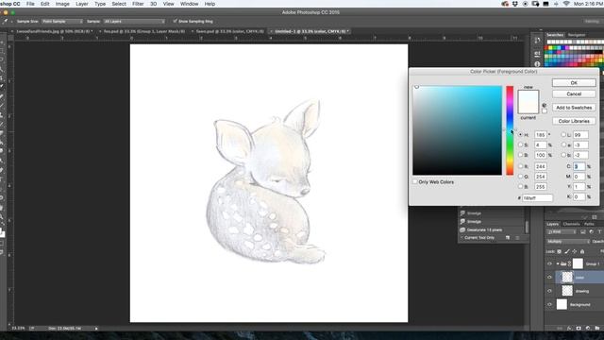The height and width of the screenshot is (340, 604).
Task: Click the New group folder icon
Action: [597, 328]
